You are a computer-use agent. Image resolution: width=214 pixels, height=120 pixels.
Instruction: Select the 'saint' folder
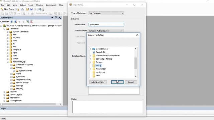tap(98, 76)
